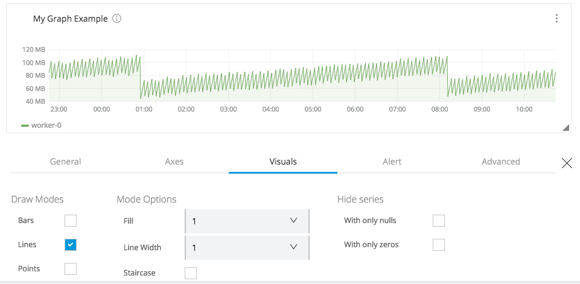This screenshot has width=580, height=284.
Task: Open the Line Width dropdown
Action: point(247,247)
